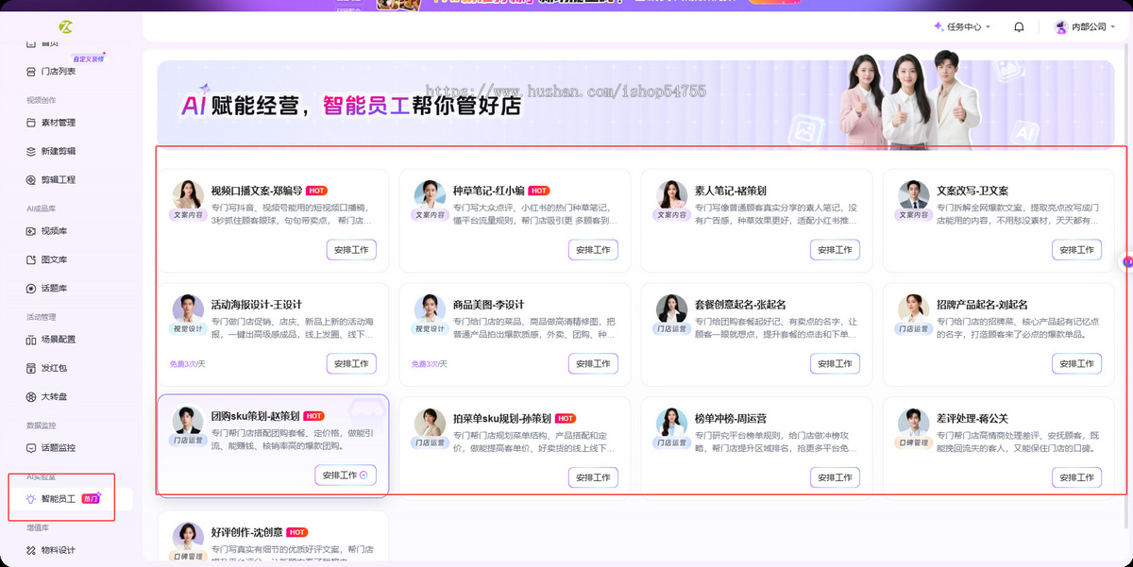1133x567 pixels.
Task: Click the avatar of 榜单冲榜-周运营
Action: (x=671, y=422)
